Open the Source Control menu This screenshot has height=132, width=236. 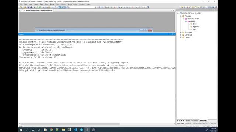[73, 4]
